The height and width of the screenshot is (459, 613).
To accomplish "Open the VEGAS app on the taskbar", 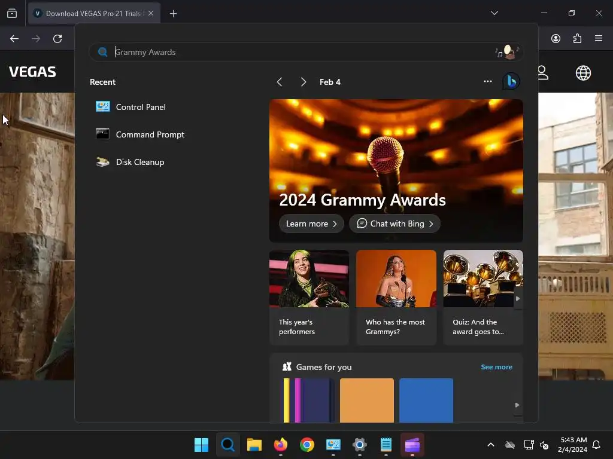I will pyautogui.click(x=412, y=445).
